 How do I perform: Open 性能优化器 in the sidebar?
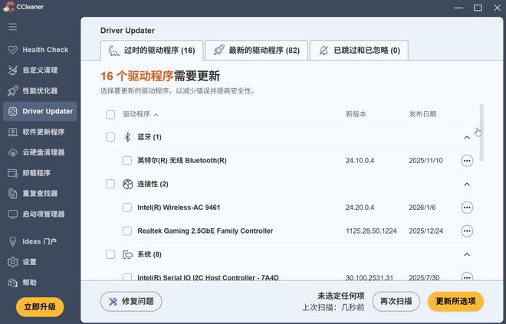tap(40, 91)
